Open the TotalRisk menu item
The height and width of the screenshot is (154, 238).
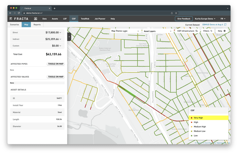tap(85, 19)
